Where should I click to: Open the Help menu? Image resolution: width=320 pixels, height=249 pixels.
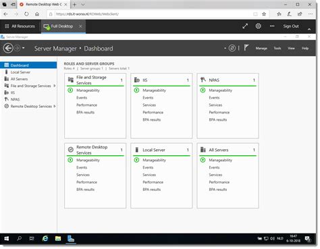click(305, 48)
